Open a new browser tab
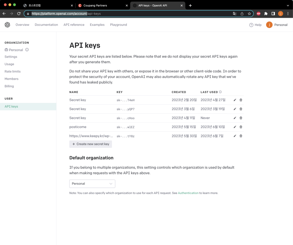The image size is (293, 245). tap(190, 6)
